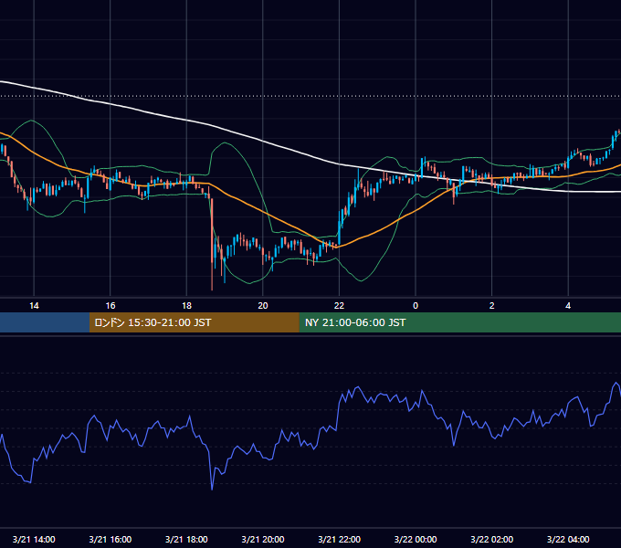Click the 3/21 22:00 time label
This screenshot has width=621, height=548.
340,539
